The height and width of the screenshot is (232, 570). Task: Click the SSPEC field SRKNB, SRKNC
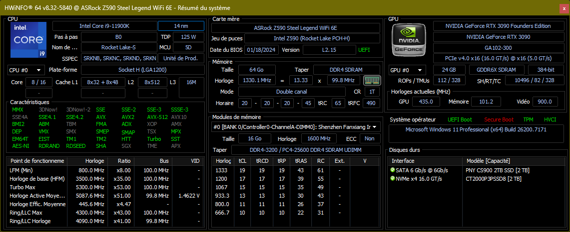click(x=119, y=58)
